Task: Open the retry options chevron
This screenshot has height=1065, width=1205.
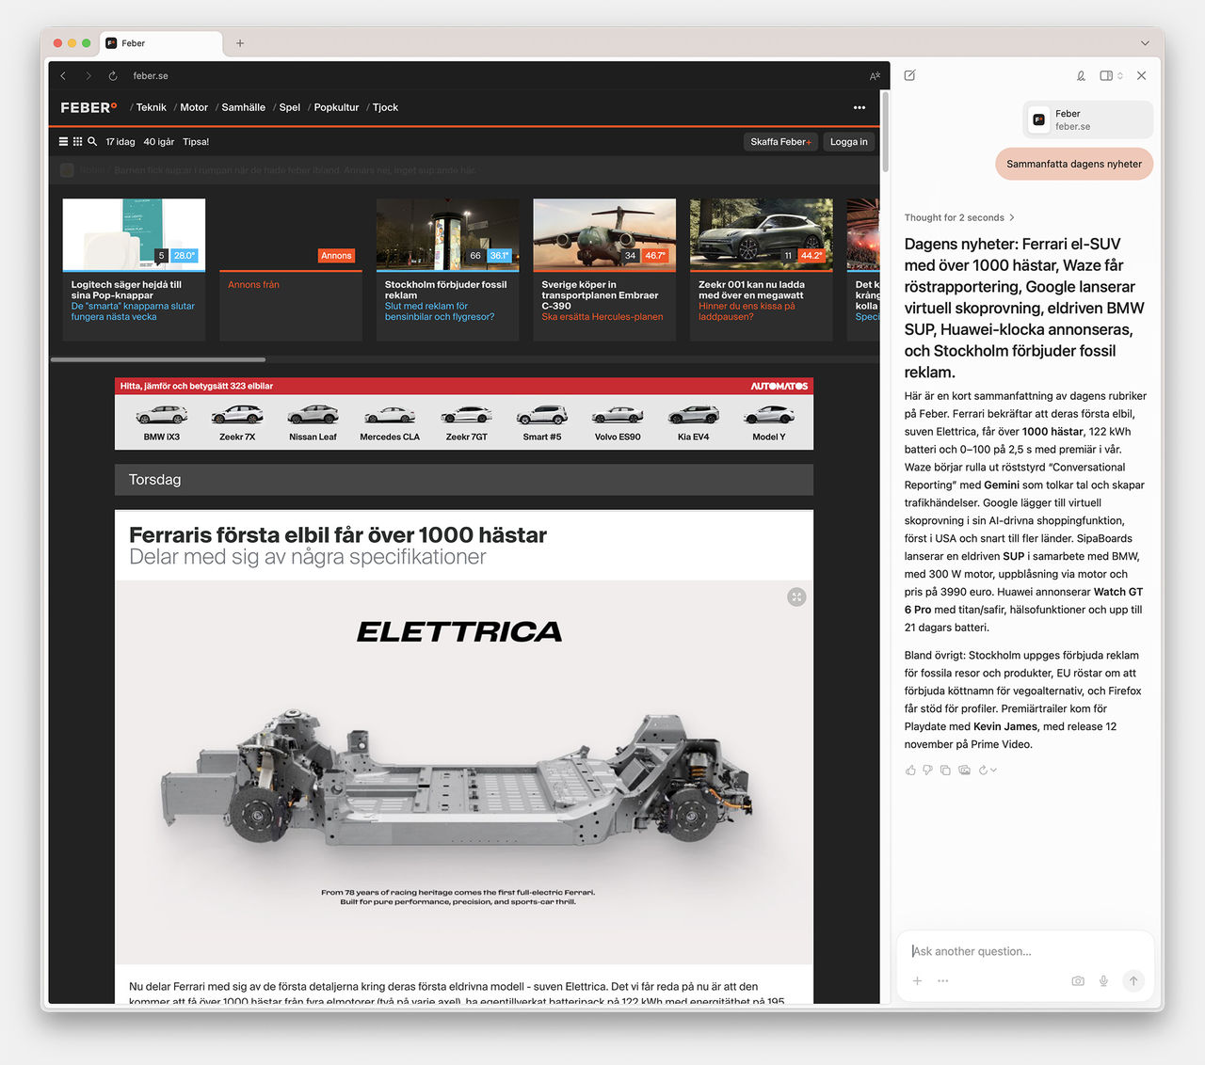Action: coord(991,770)
